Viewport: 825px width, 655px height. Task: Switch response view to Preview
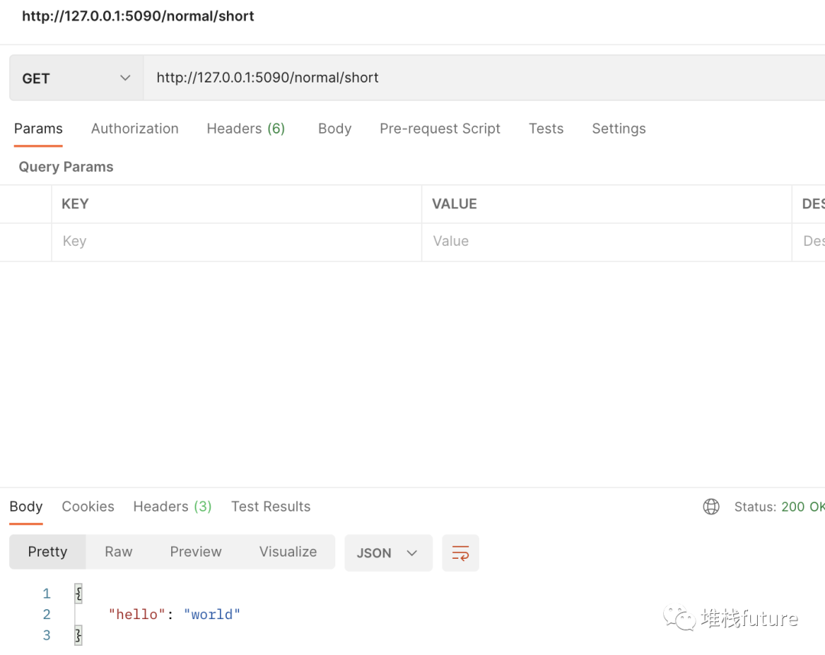(196, 551)
